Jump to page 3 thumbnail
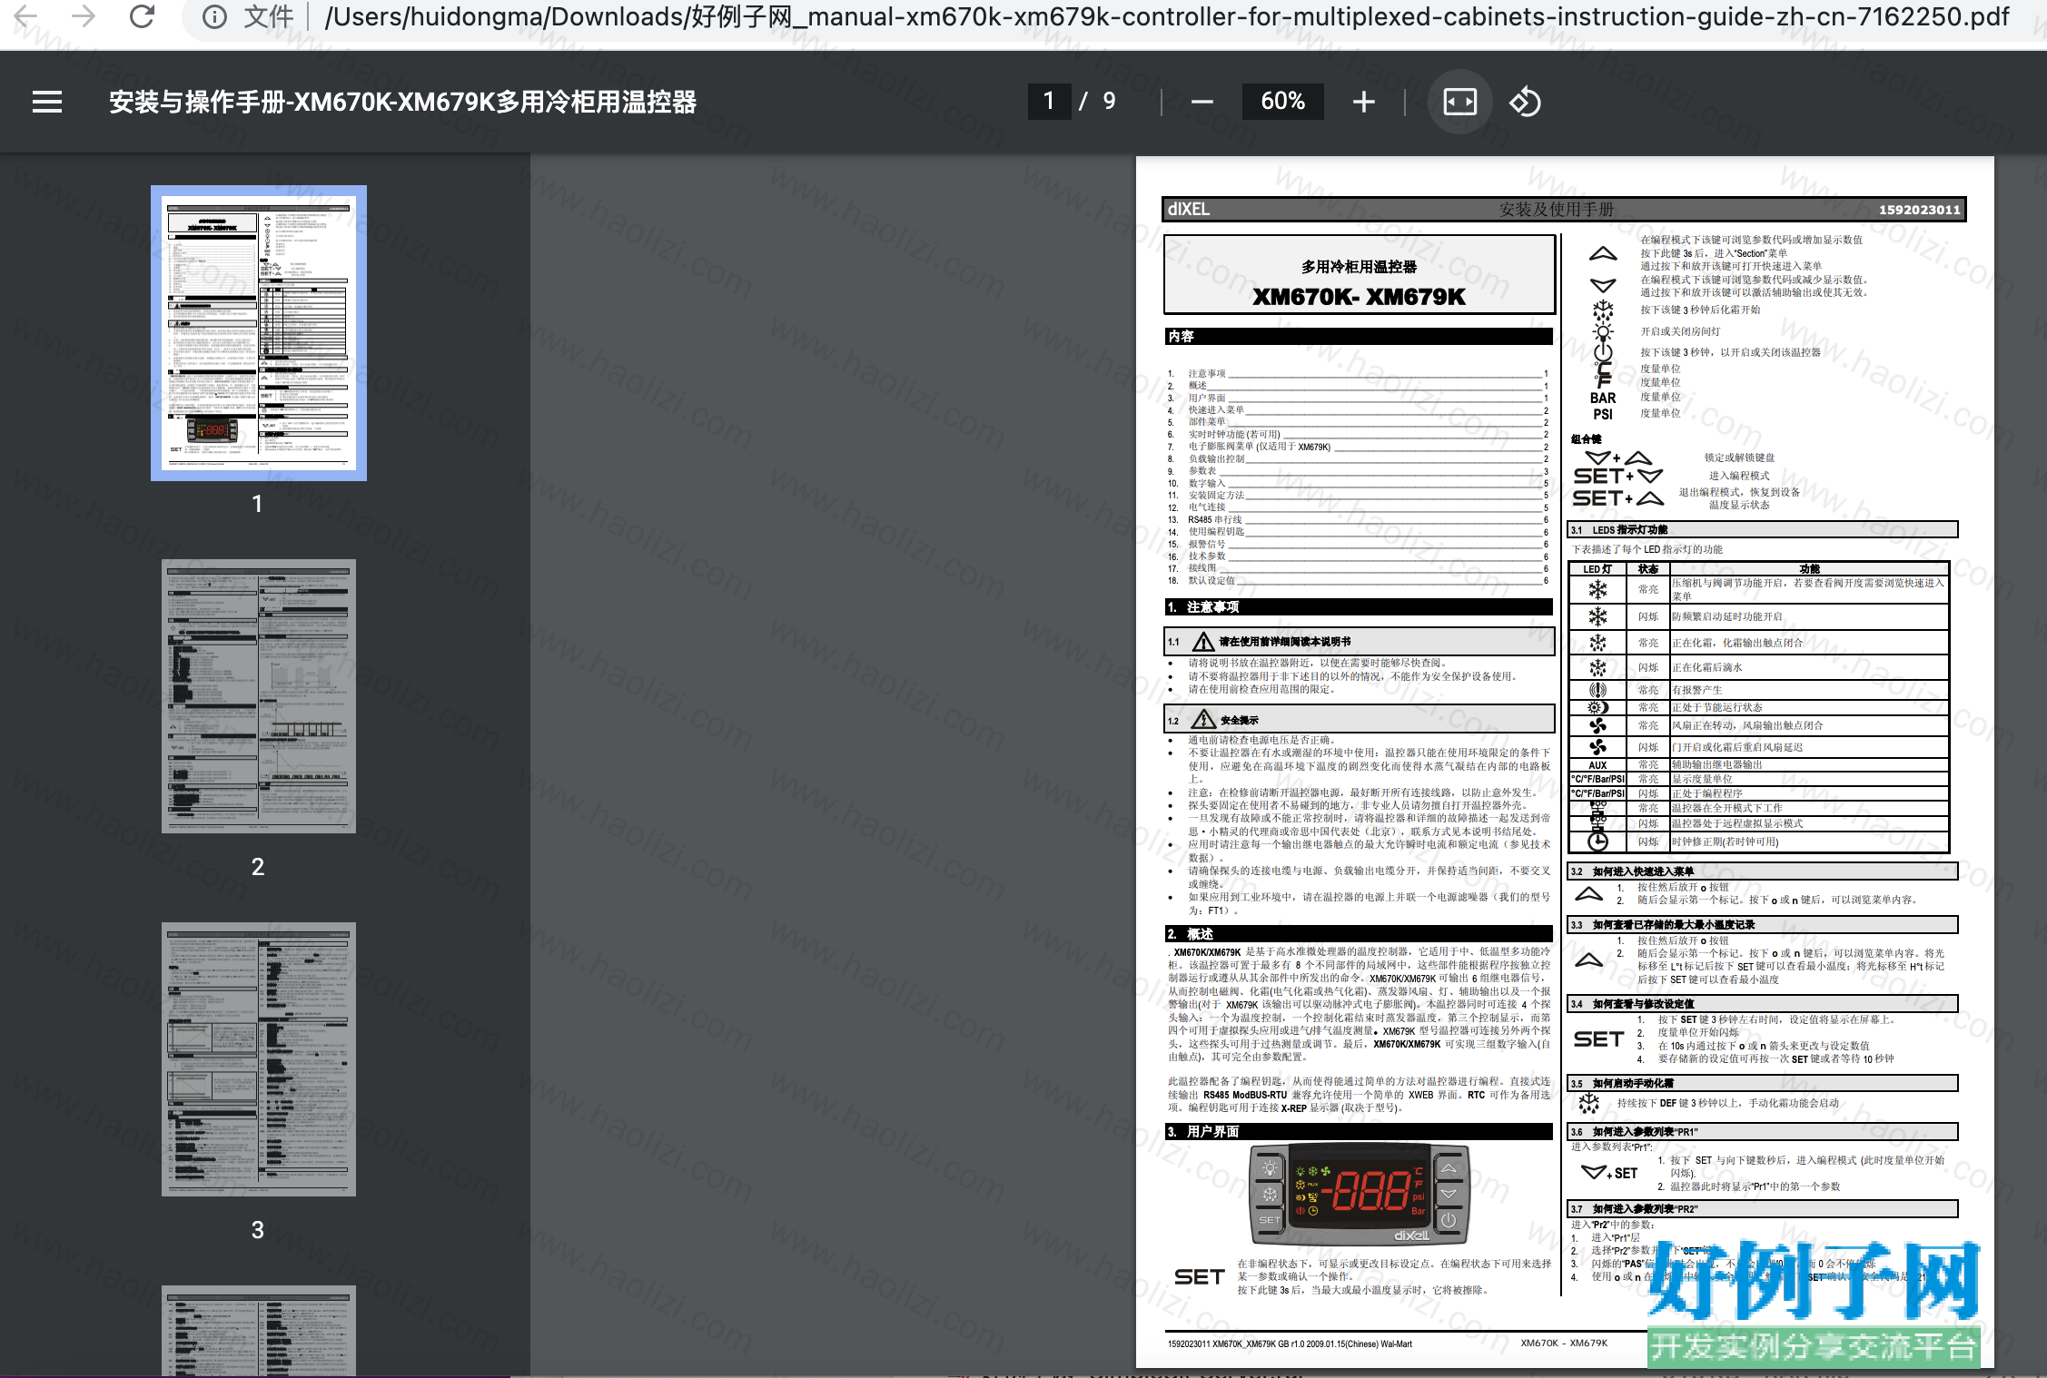Image resolution: width=2047 pixels, height=1378 pixels. [259, 1059]
